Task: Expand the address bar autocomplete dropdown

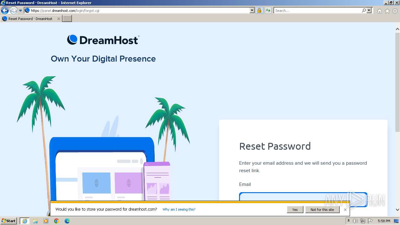Action: coord(252,10)
